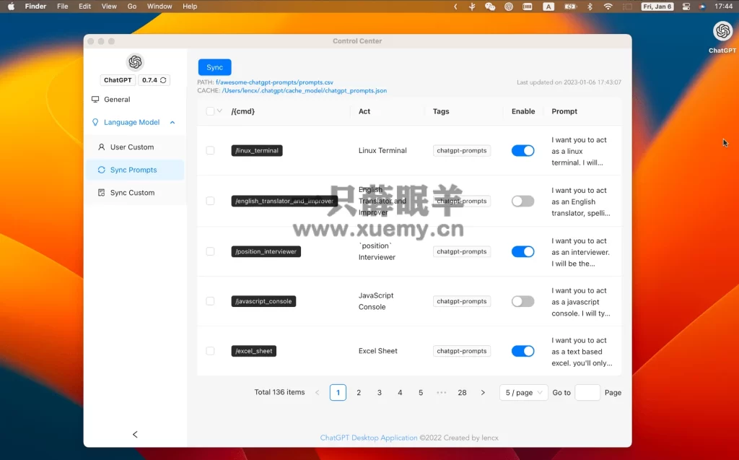
Task: Click the blue Sync button
Action: pyautogui.click(x=214, y=67)
